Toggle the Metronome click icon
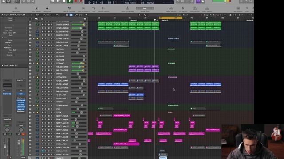The image size is (284, 159). pyautogui.click(x=203, y=1)
